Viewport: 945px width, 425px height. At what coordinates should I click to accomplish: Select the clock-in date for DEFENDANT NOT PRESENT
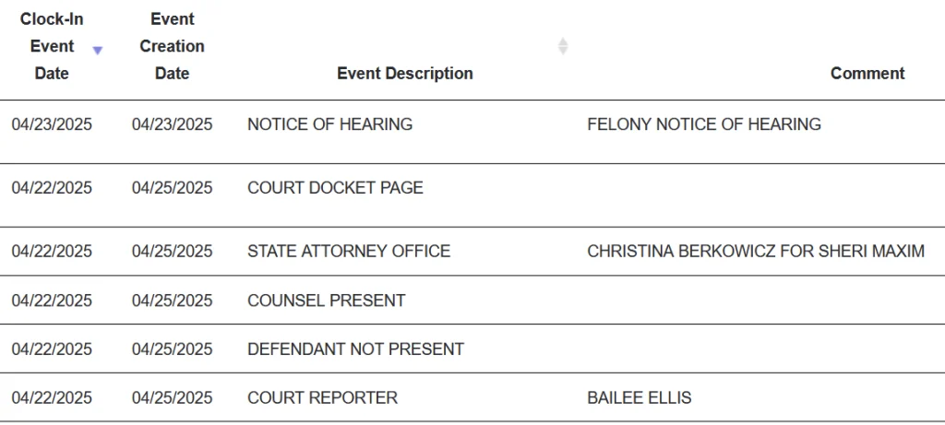(x=52, y=349)
